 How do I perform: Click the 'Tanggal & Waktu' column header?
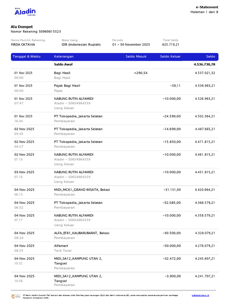coord(27,56)
